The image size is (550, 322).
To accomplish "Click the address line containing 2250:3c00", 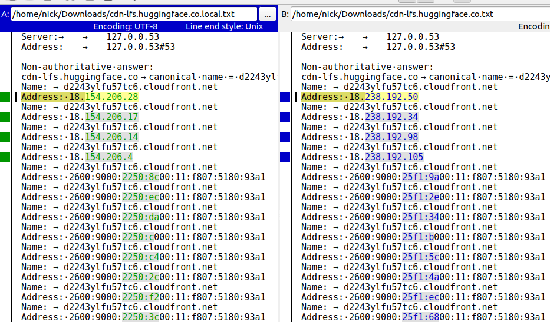I will point(143,317).
